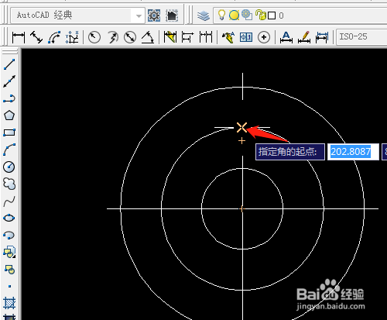This screenshot has width=387, height=320.
Task: Run the Dimension Update tool
Action: (322, 37)
